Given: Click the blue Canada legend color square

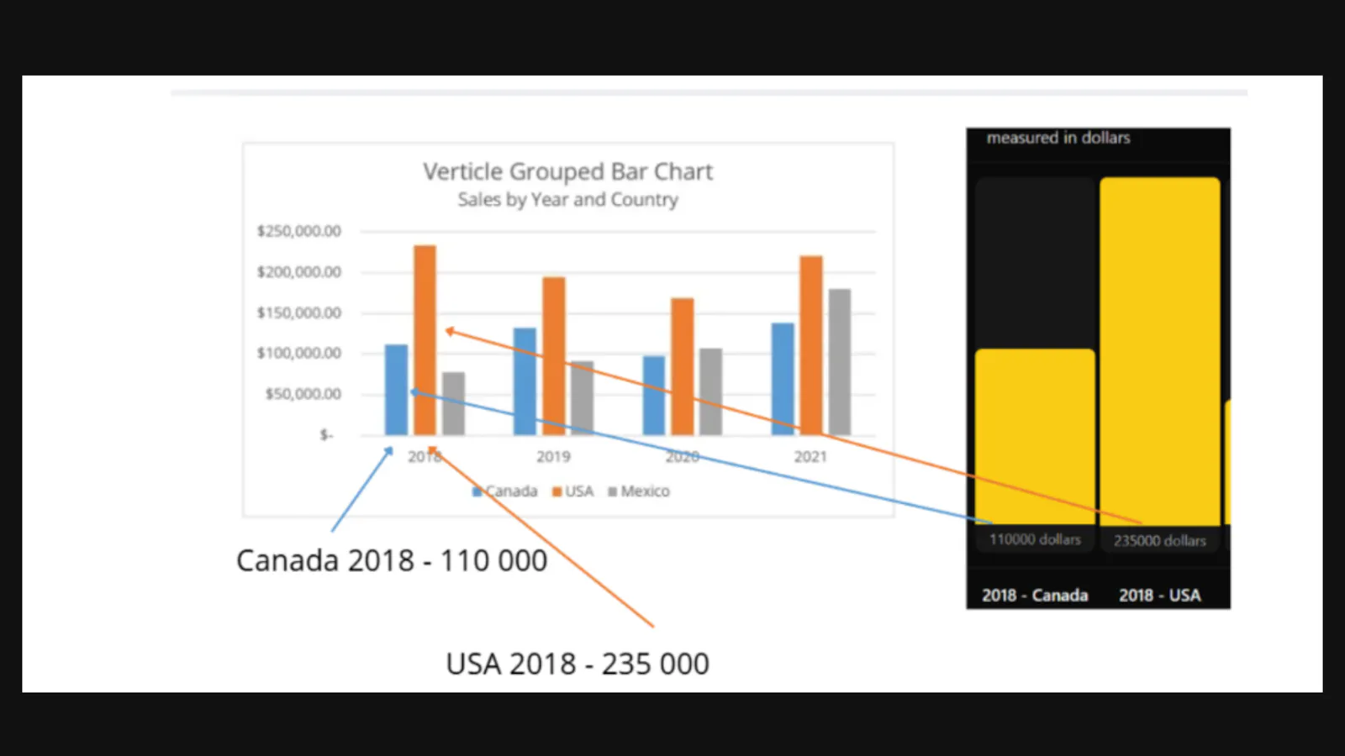Looking at the screenshot, I should pyautogui.click(x=477, y=492).
